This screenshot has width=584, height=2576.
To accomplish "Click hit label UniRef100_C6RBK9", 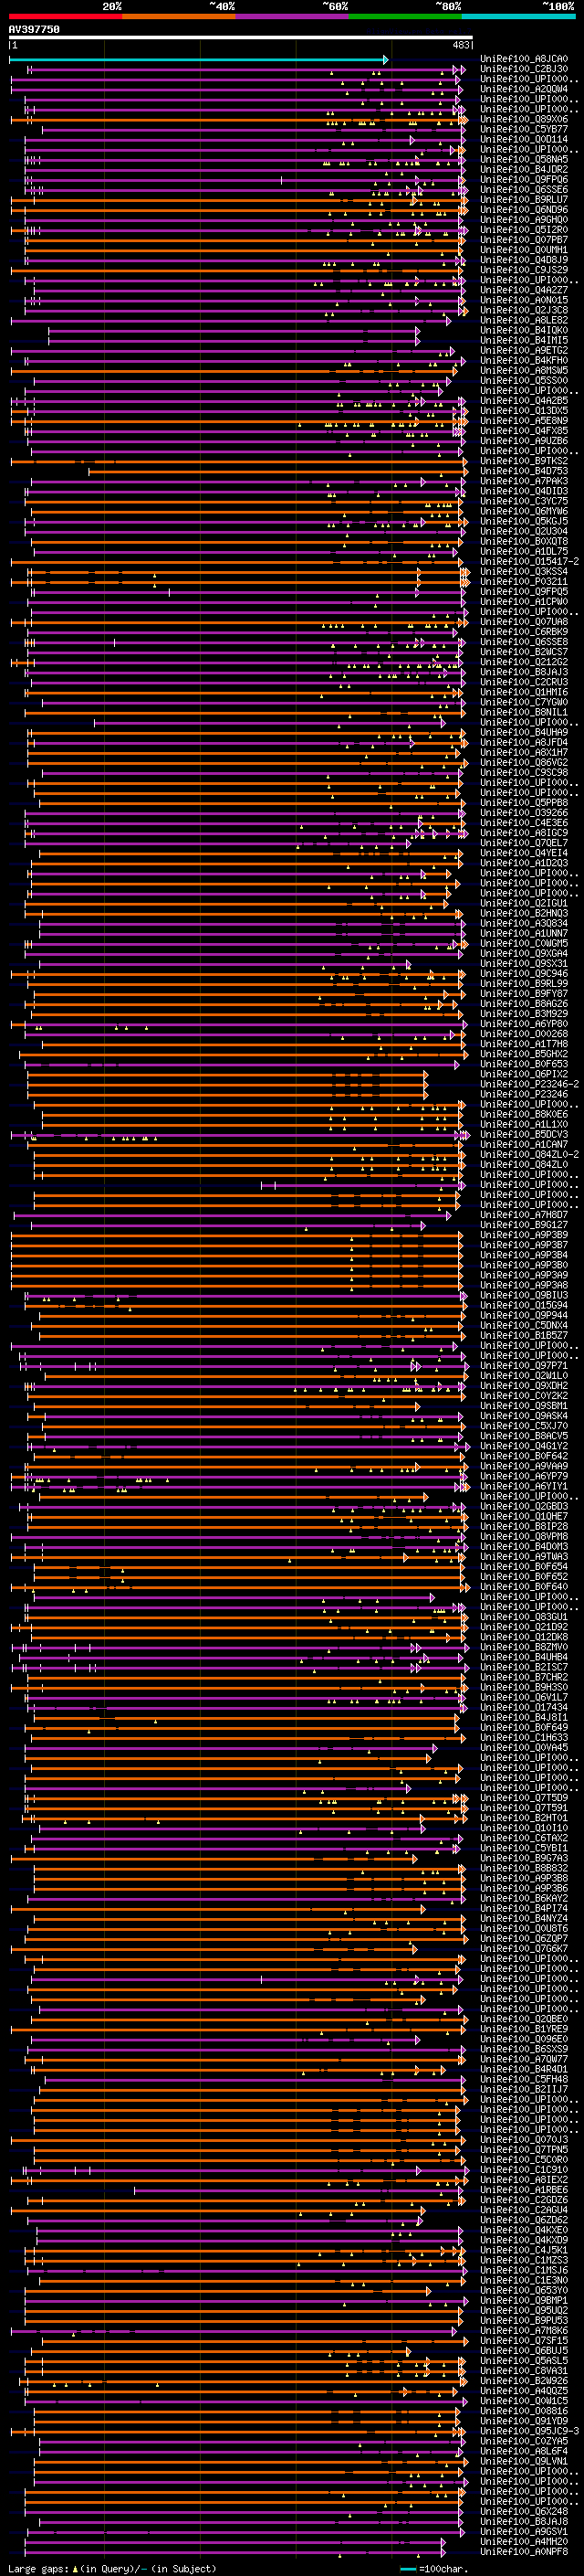I will [x=524, y=632].
